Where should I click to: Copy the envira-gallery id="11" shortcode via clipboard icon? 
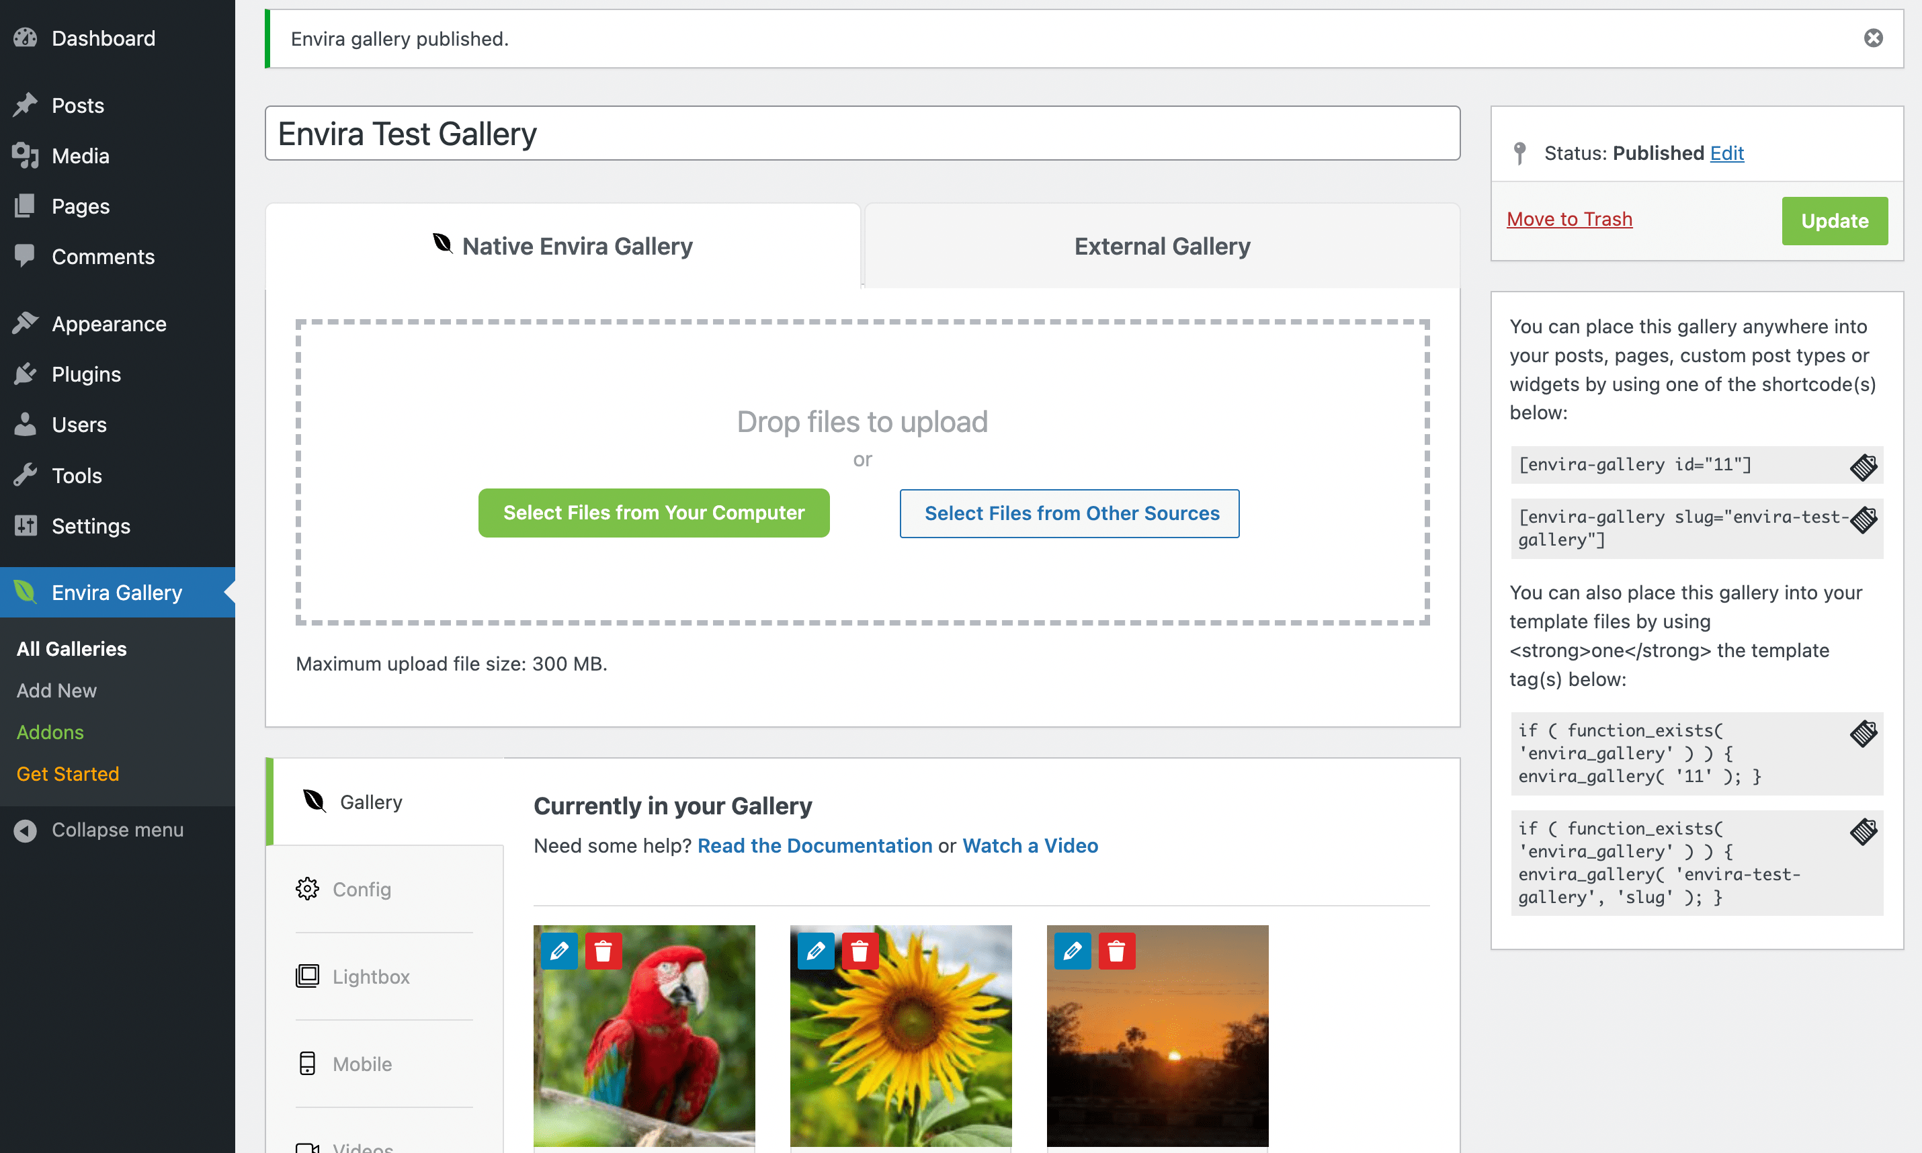click(x=1863, y=466)
